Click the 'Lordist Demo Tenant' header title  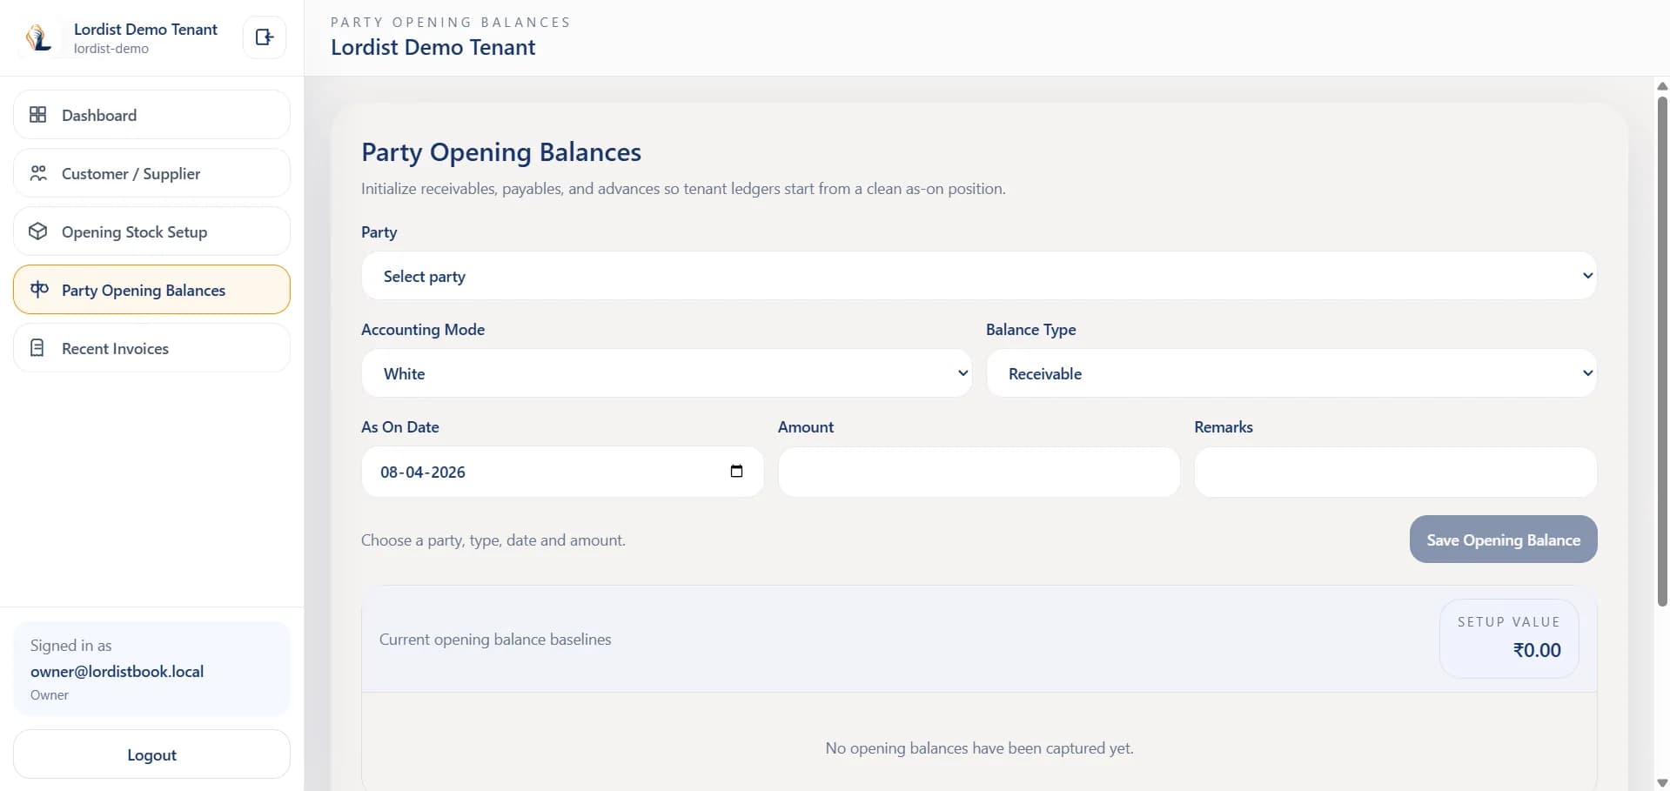point(433,47)
